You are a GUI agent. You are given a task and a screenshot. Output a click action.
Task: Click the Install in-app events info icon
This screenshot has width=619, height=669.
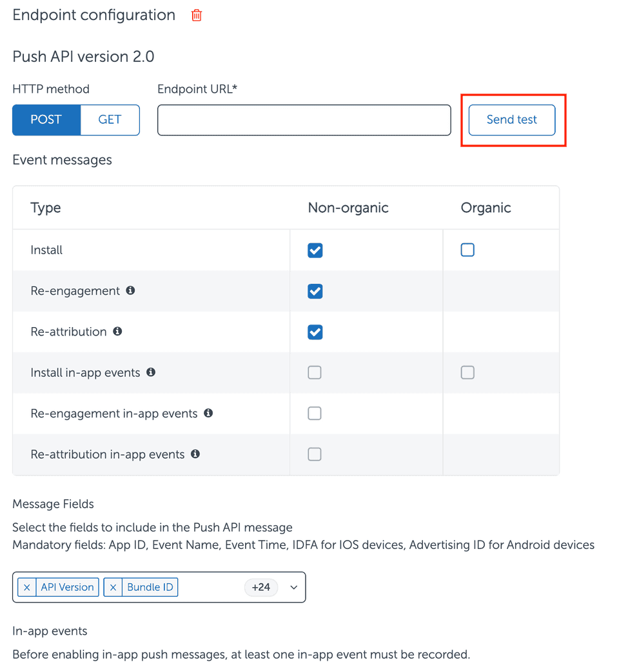point(151,372)
